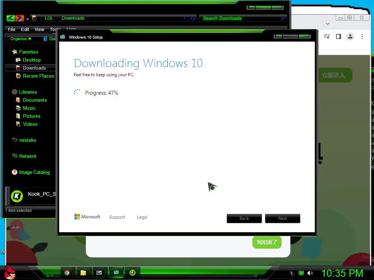Click the Desktop folder icon in sidebar

click(x=18, y=60)
